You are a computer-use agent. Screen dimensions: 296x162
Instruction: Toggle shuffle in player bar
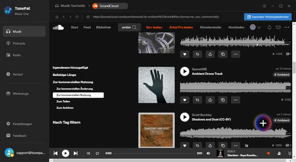click(x=88, y=153)
